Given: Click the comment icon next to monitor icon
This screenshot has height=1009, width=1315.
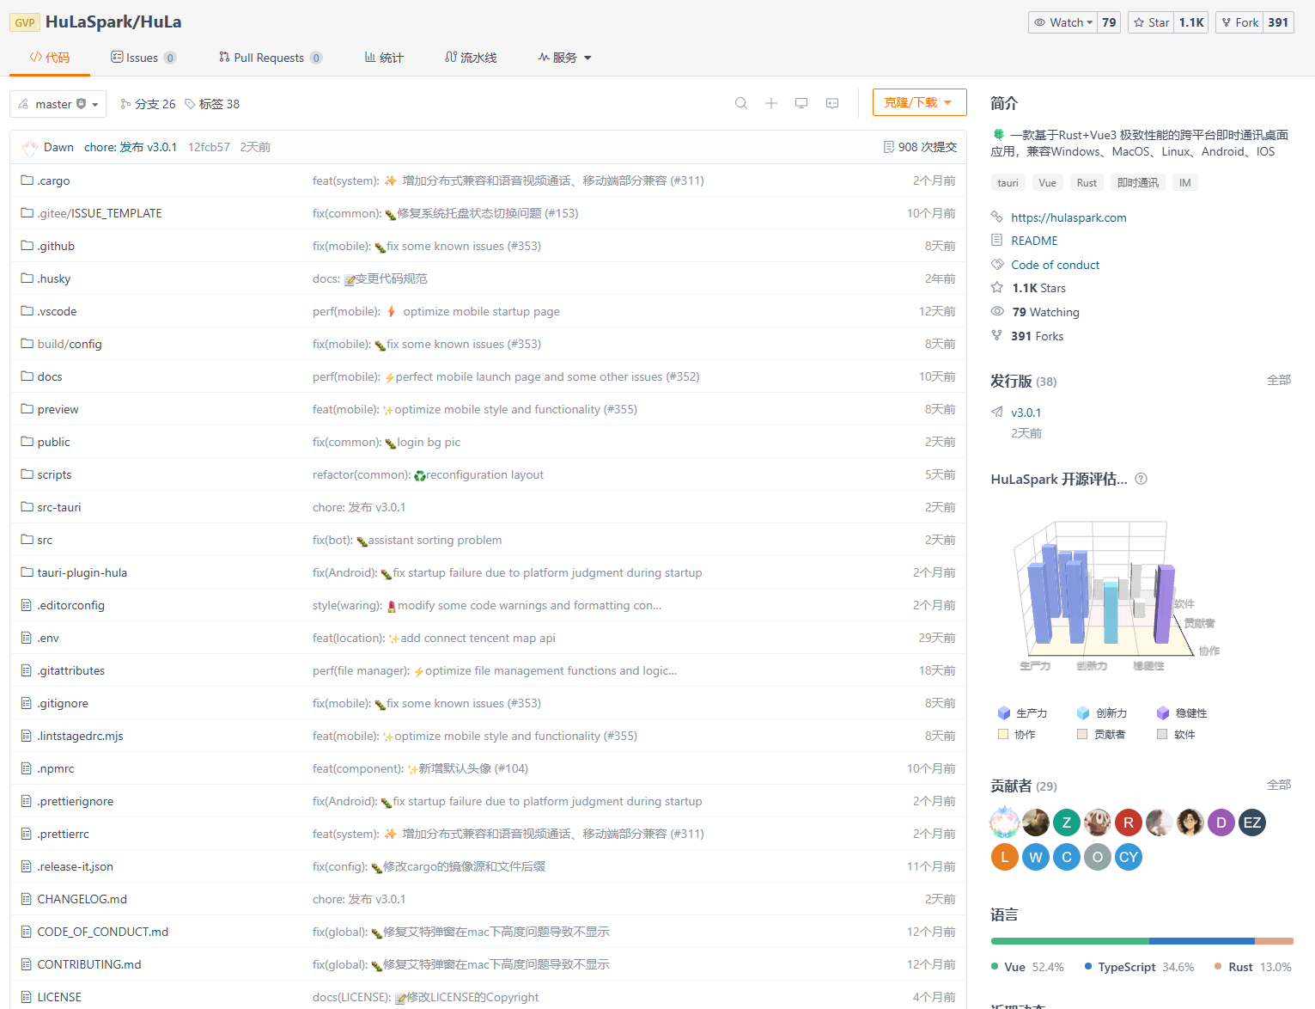Looking at the screenshot, I should [x=832, y=103].
